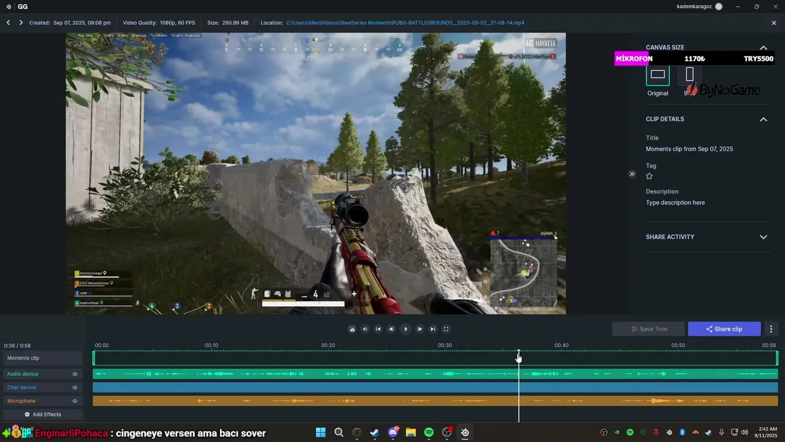Toggle the star tag icon

coord(649,176)
